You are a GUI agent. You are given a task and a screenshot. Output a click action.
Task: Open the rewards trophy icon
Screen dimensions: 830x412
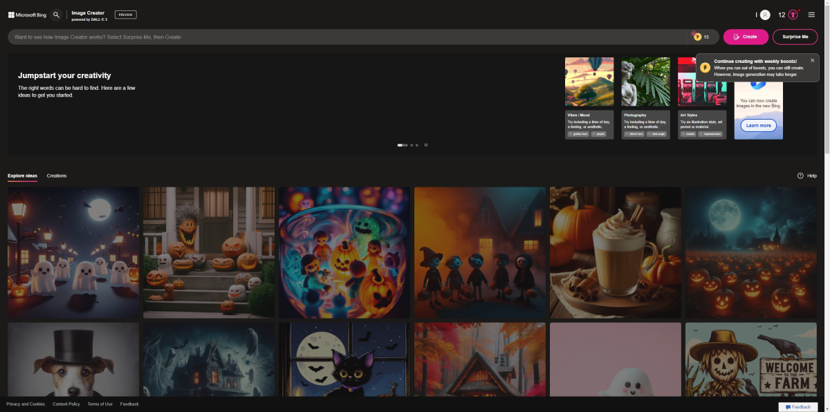coord(793,14)
